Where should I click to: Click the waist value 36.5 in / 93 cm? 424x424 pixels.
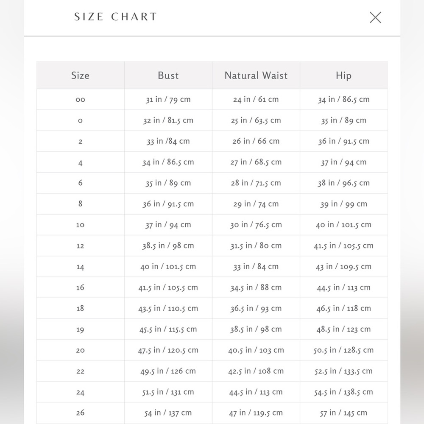click(x=256, y=309)
